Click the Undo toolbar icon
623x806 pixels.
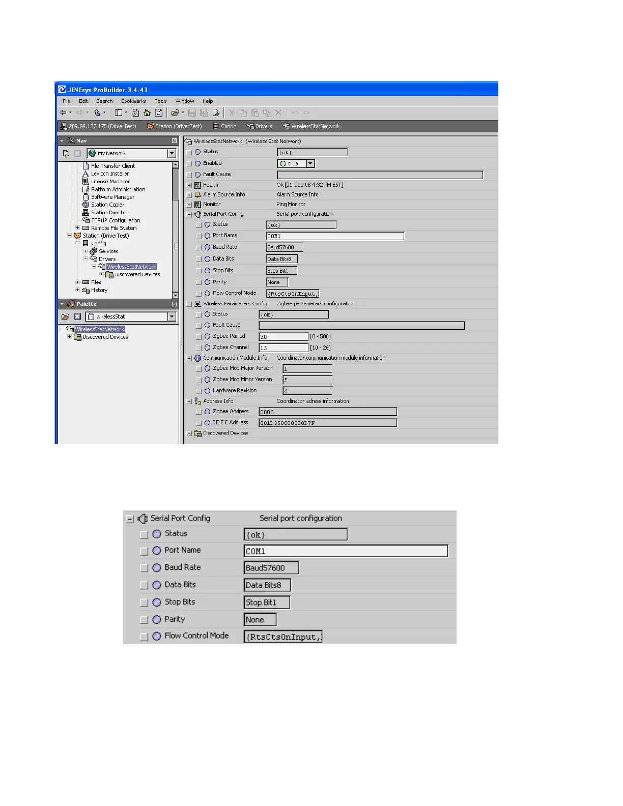click(x=295, y=112)
